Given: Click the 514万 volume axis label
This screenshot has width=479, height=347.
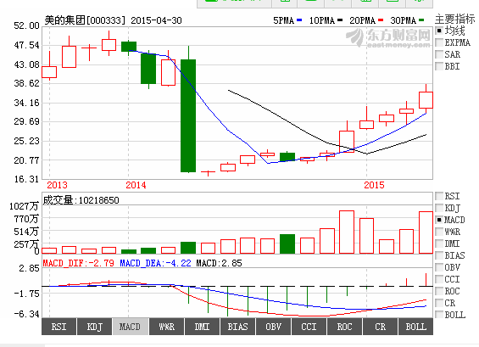Looking at the screenshot, I should point(26,232).
